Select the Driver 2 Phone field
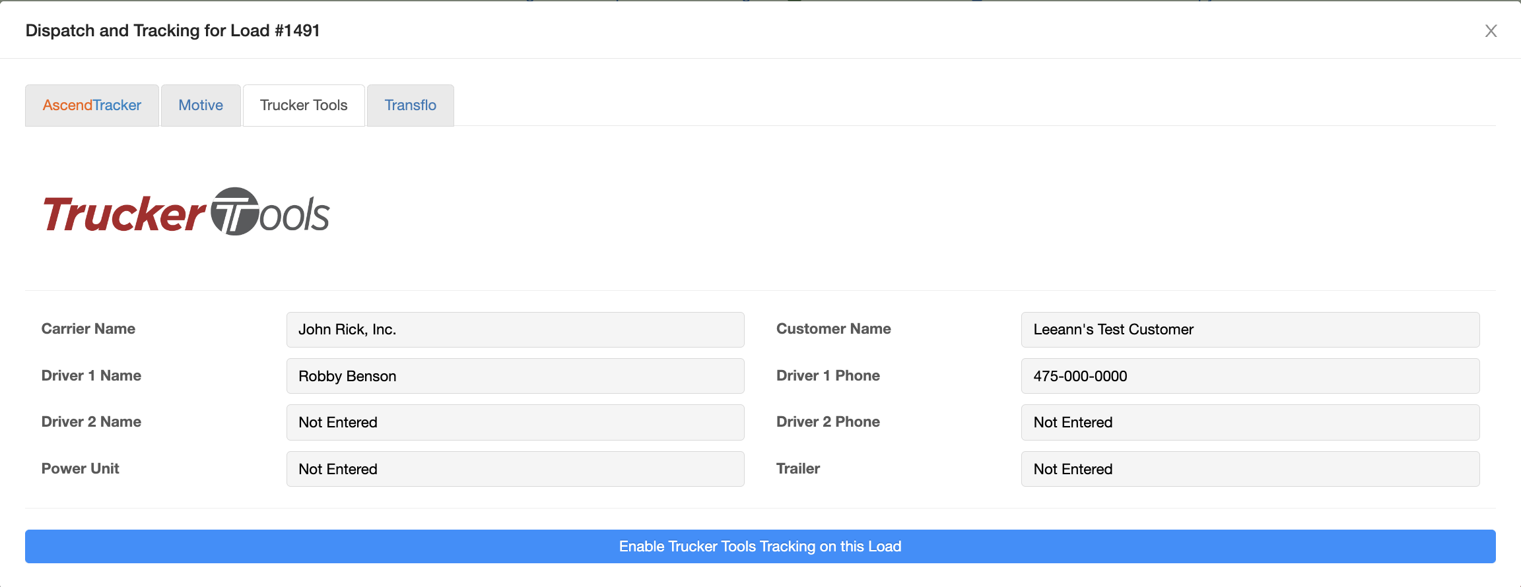 [1250, 422]
